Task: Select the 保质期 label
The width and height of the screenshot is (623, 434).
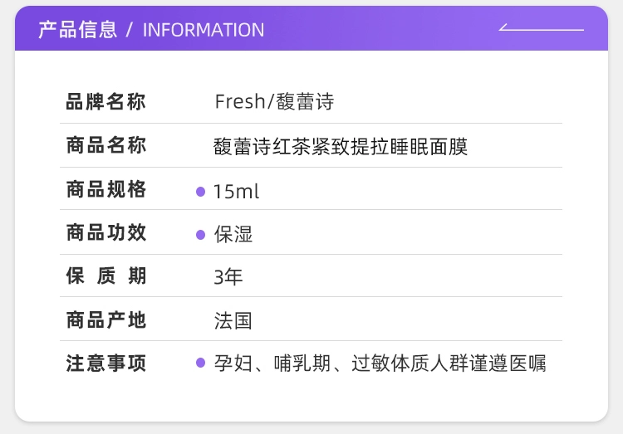Action: [x=105, y=276]
